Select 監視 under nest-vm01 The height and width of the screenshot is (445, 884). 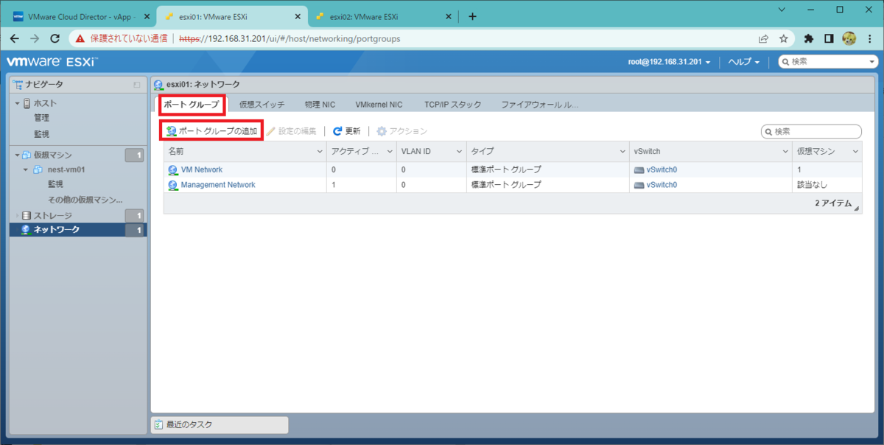[56, 183]
